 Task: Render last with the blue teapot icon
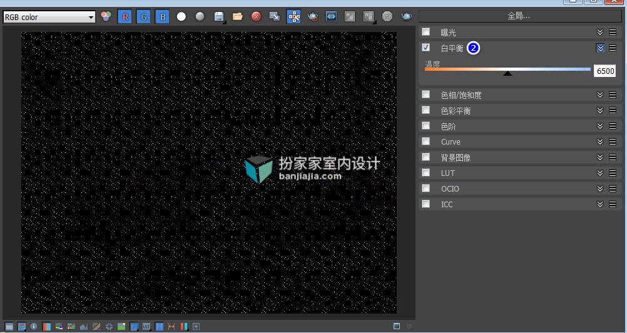(406, 16)
